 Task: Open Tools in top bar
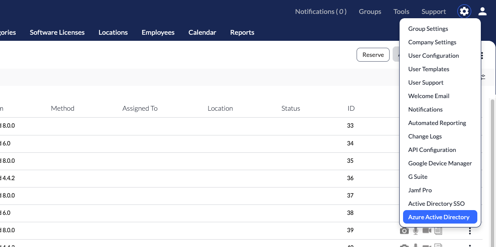pyautogui.click(x=401, y=11)
